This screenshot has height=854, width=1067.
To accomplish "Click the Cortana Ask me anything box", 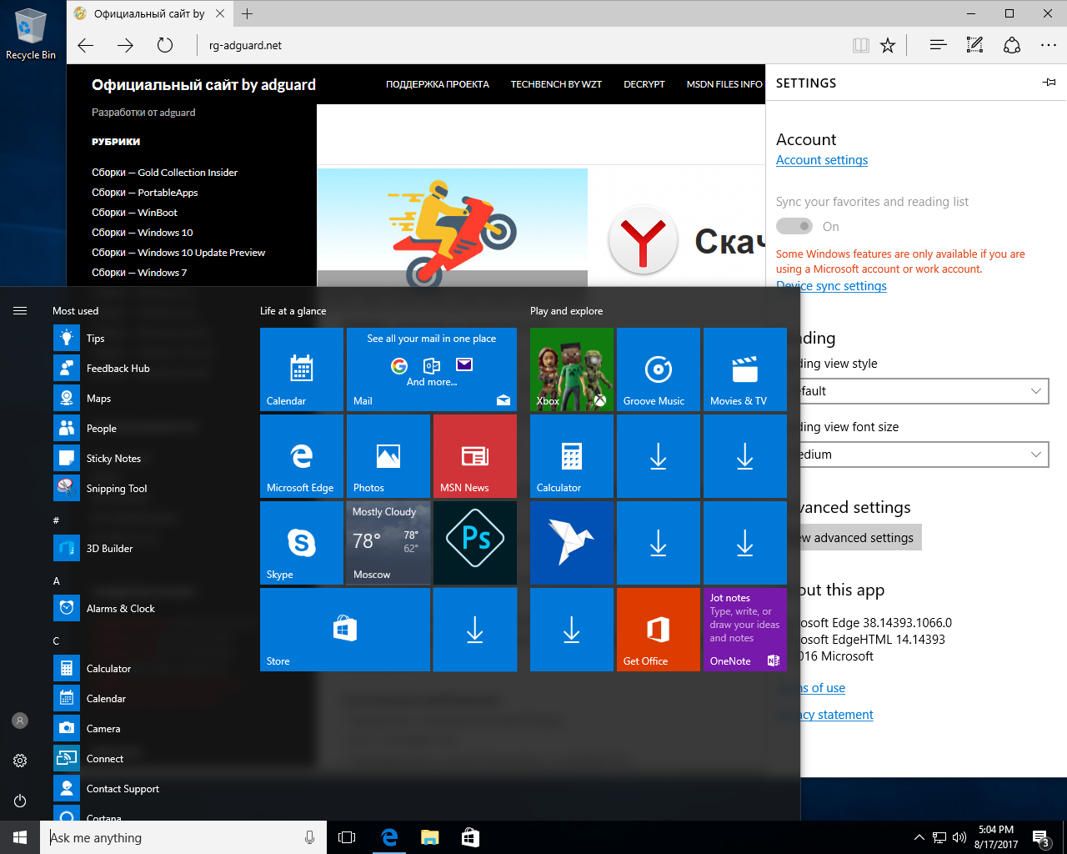I will click(x=171, y=837).
